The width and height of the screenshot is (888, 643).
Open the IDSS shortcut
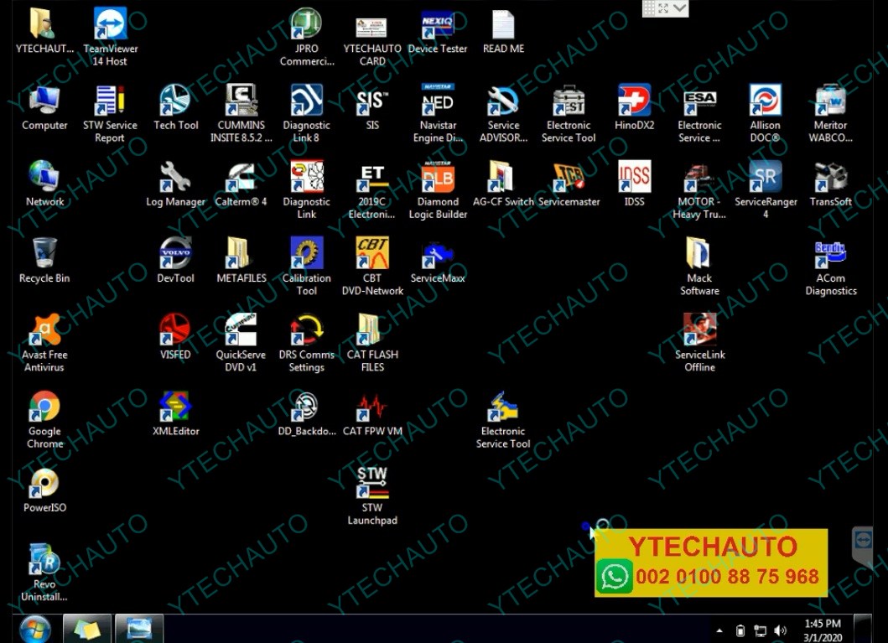coord(634,185)
